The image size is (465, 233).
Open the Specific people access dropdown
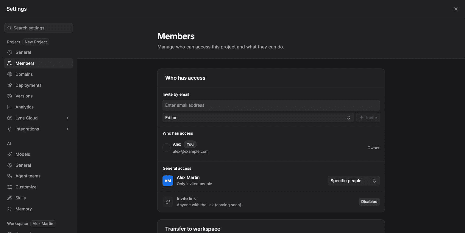coord(354,181)
